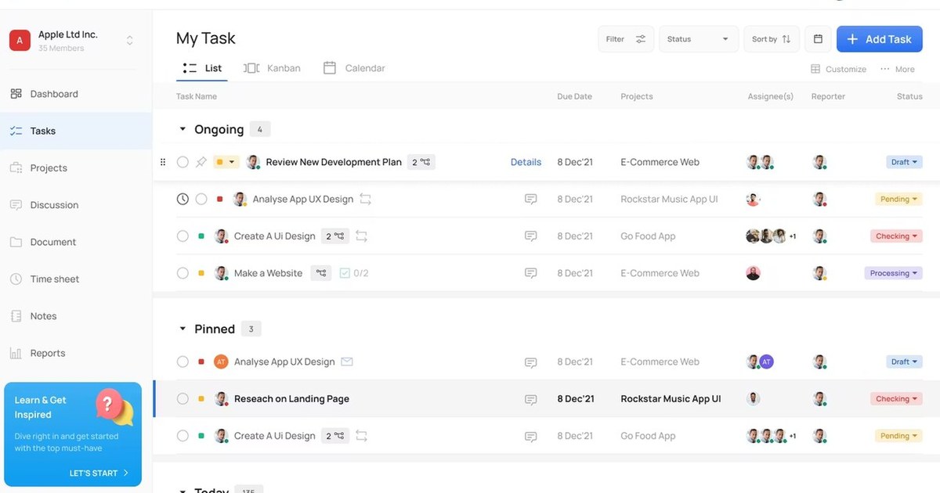940x493 pixels.
Task: Check off Review New Development Plan task
Action: click(183, 162)
